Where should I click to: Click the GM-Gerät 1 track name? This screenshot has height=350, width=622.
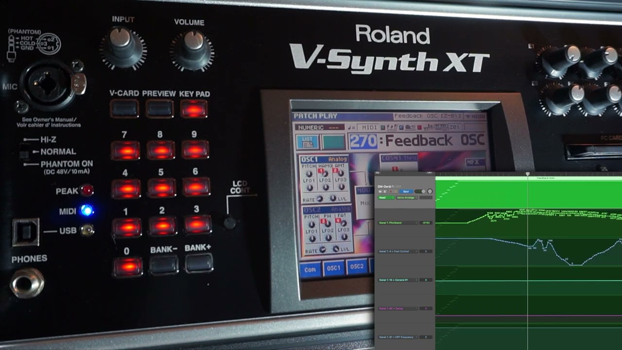tap(385, 186)
